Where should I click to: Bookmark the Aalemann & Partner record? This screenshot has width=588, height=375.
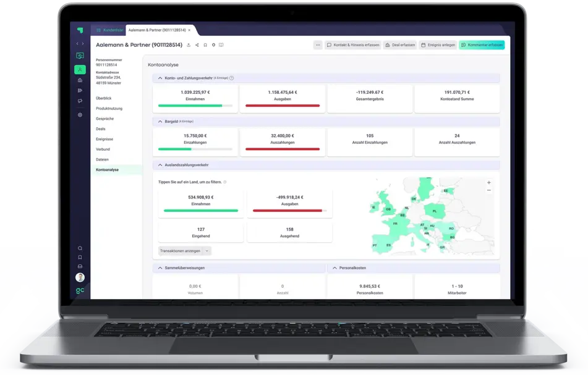[x=205, y=45]
